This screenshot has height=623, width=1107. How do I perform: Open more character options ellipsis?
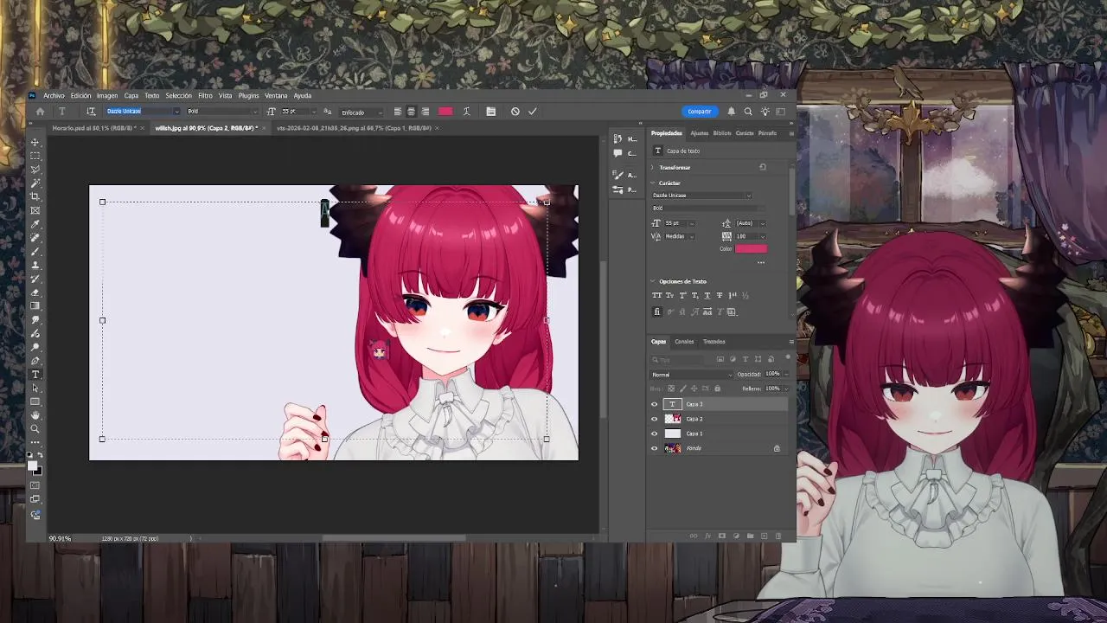pos(761,263)
